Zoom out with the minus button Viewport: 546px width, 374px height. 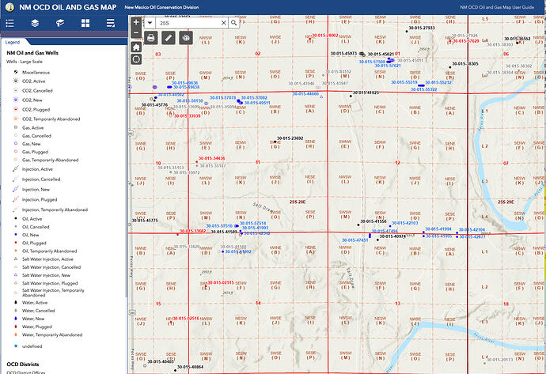click(x=136, y=34)
